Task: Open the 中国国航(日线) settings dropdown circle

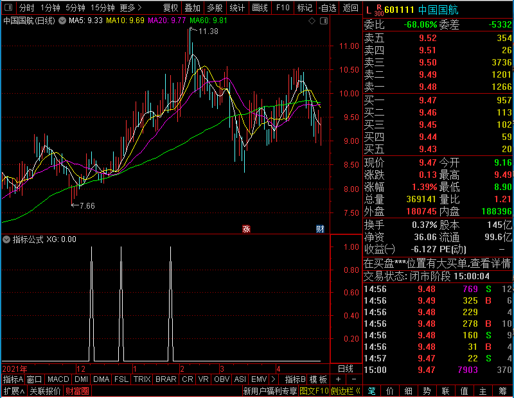Action: (x=62, y=21)
